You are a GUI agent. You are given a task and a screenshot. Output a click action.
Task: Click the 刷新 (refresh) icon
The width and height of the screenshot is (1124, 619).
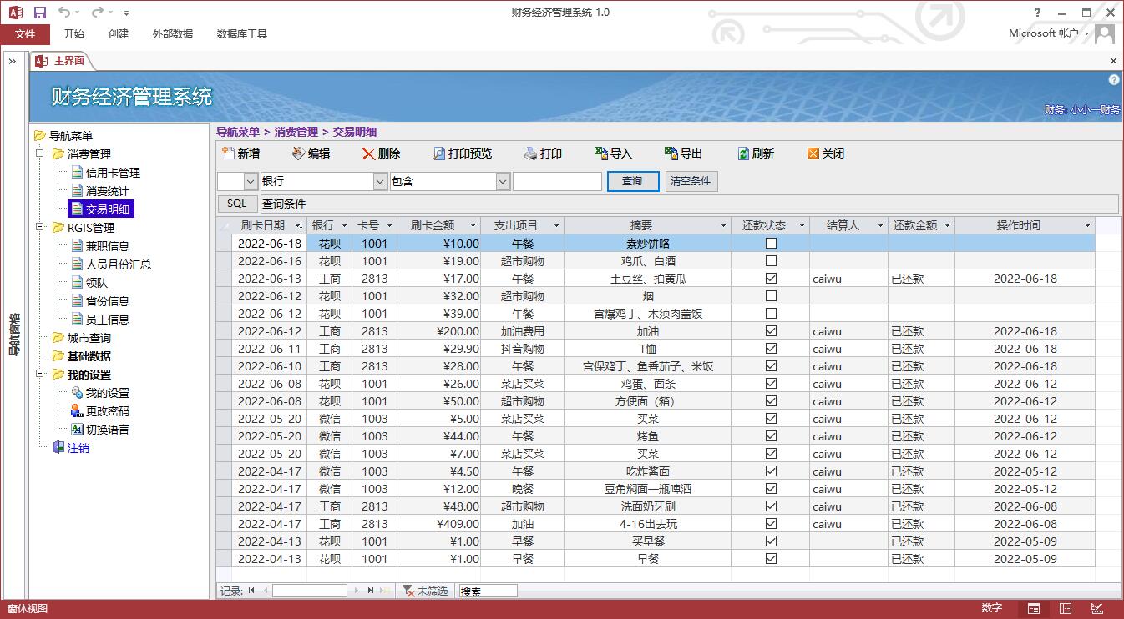point(743,153)
